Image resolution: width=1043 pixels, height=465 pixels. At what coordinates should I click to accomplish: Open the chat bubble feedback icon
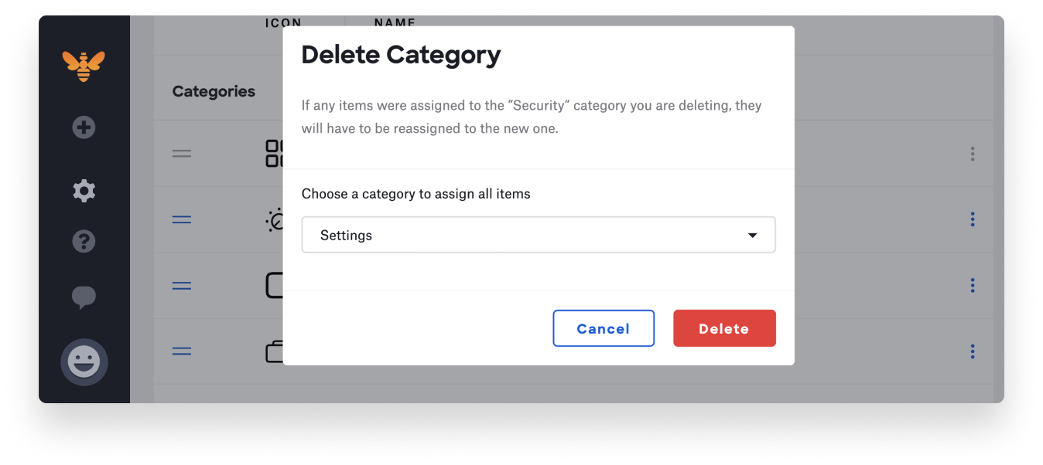tap(84, 297)
